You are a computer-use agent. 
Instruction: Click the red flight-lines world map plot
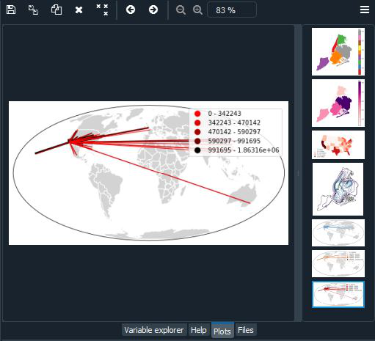tap(148, 173)
